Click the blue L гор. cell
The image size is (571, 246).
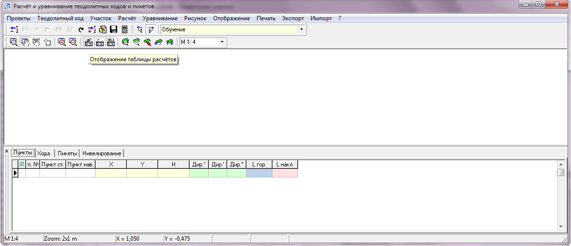pos(259,173)
